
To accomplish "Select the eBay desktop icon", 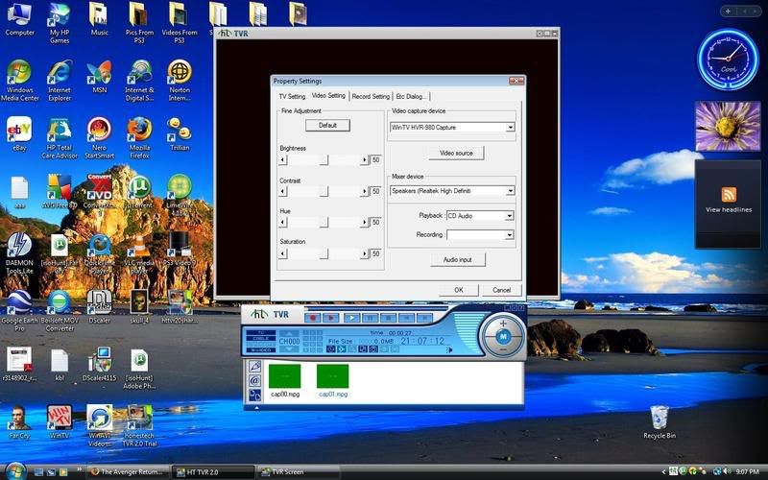I will [19, 134].
